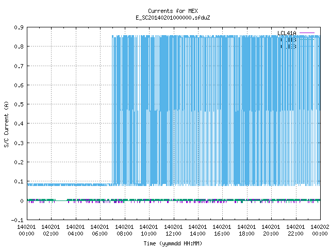Viewport: 330px width, 248px height.
Task: Click the '140201 18:00' time axis label
Action: coord(246,230)
